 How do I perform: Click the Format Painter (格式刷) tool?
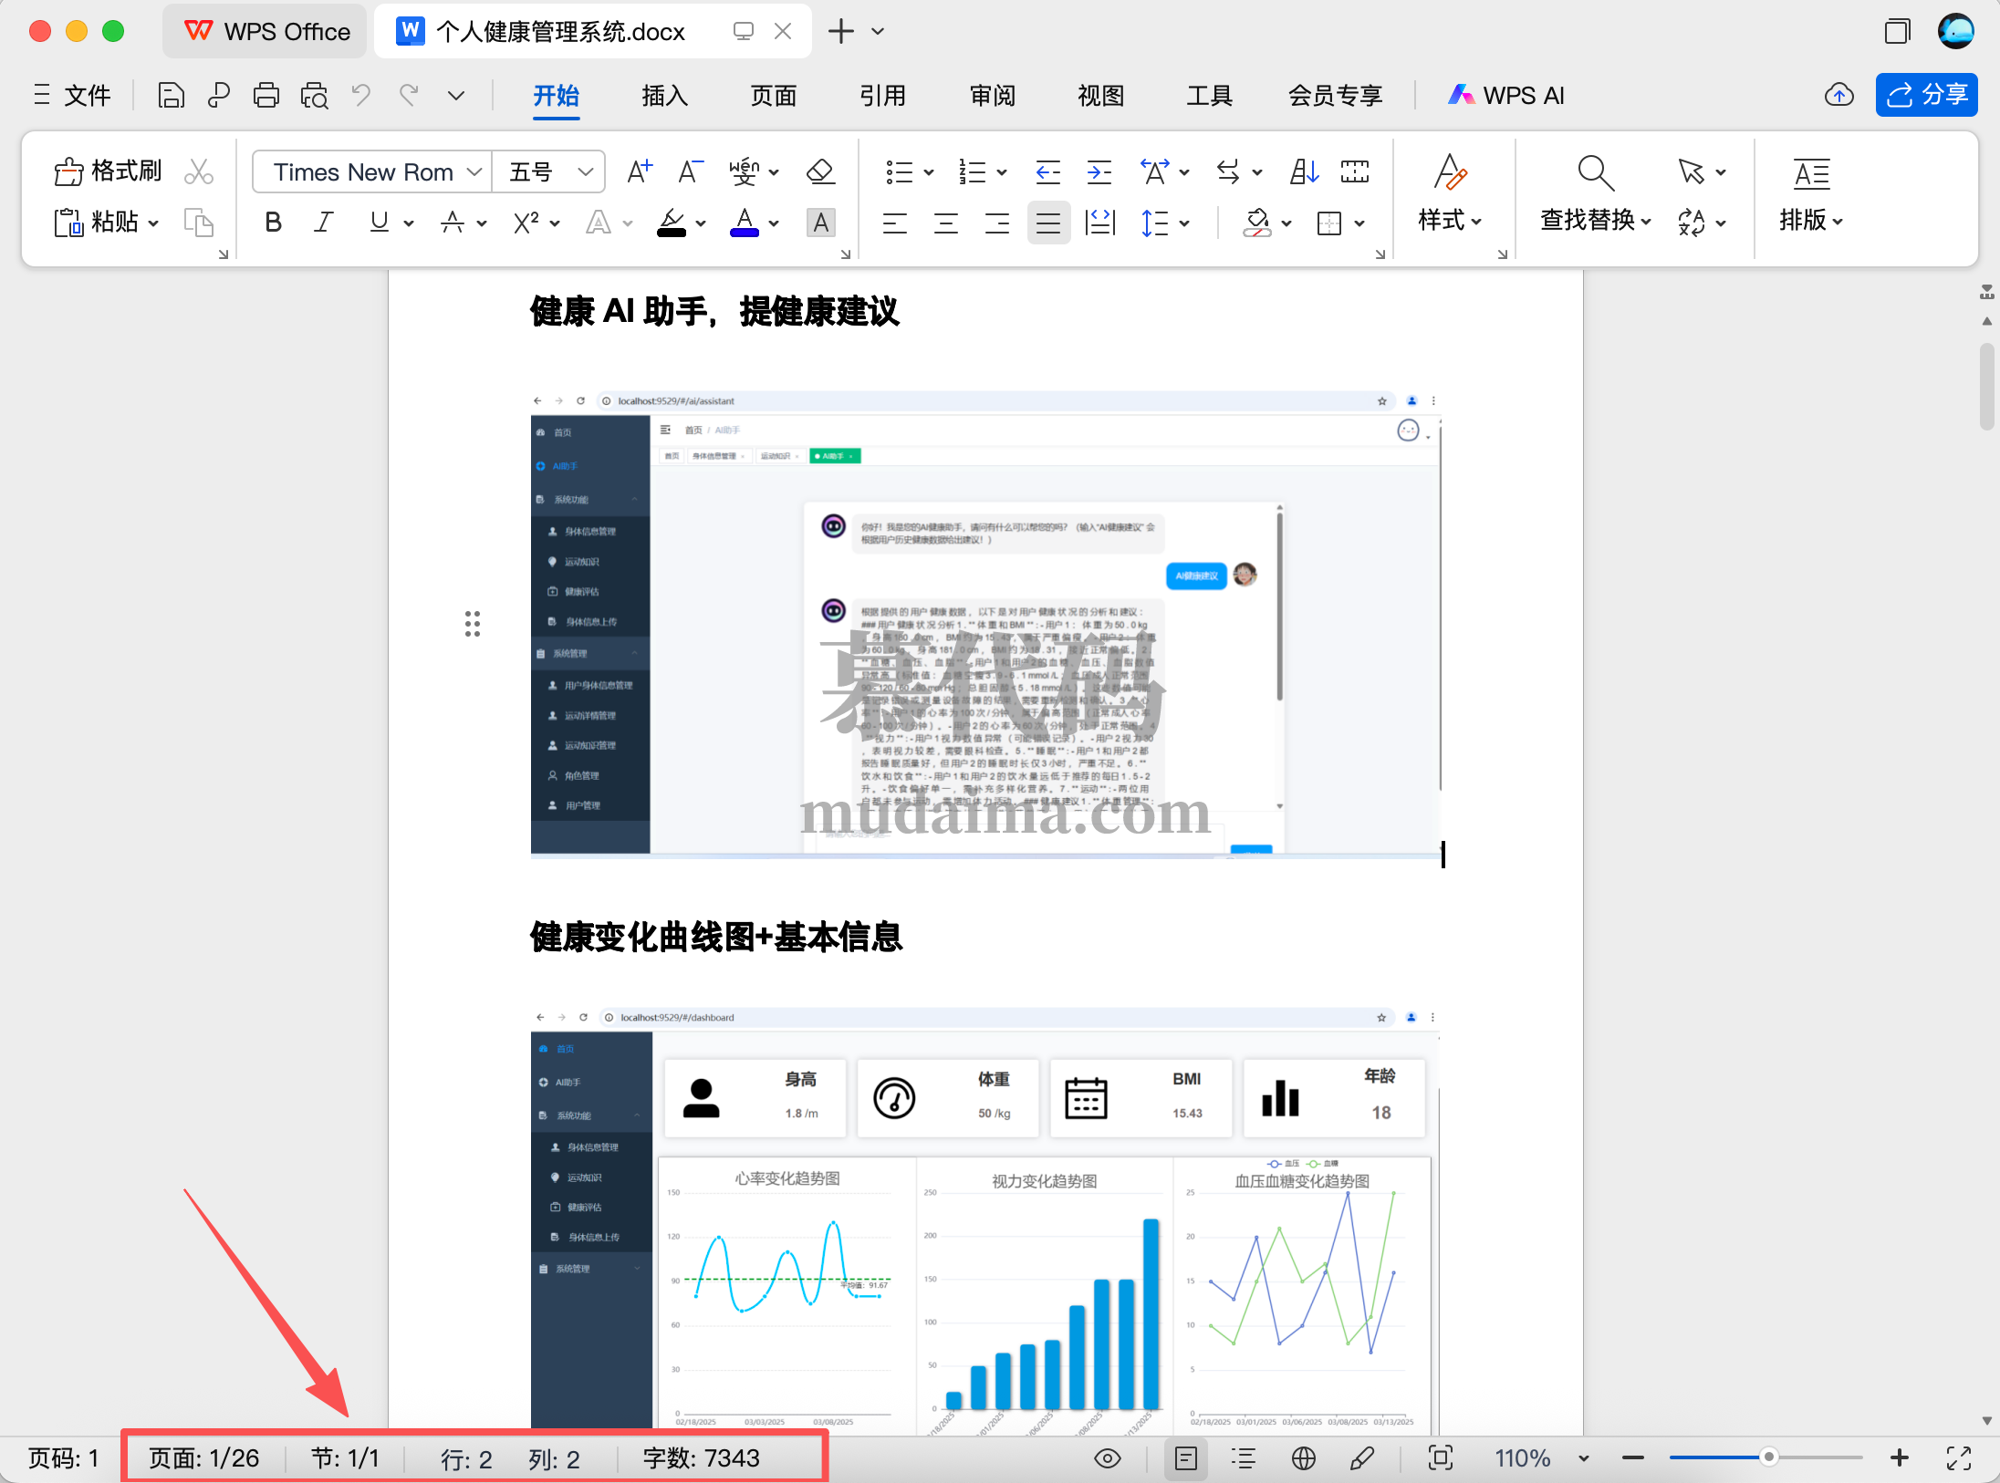[x=108, y=171]
